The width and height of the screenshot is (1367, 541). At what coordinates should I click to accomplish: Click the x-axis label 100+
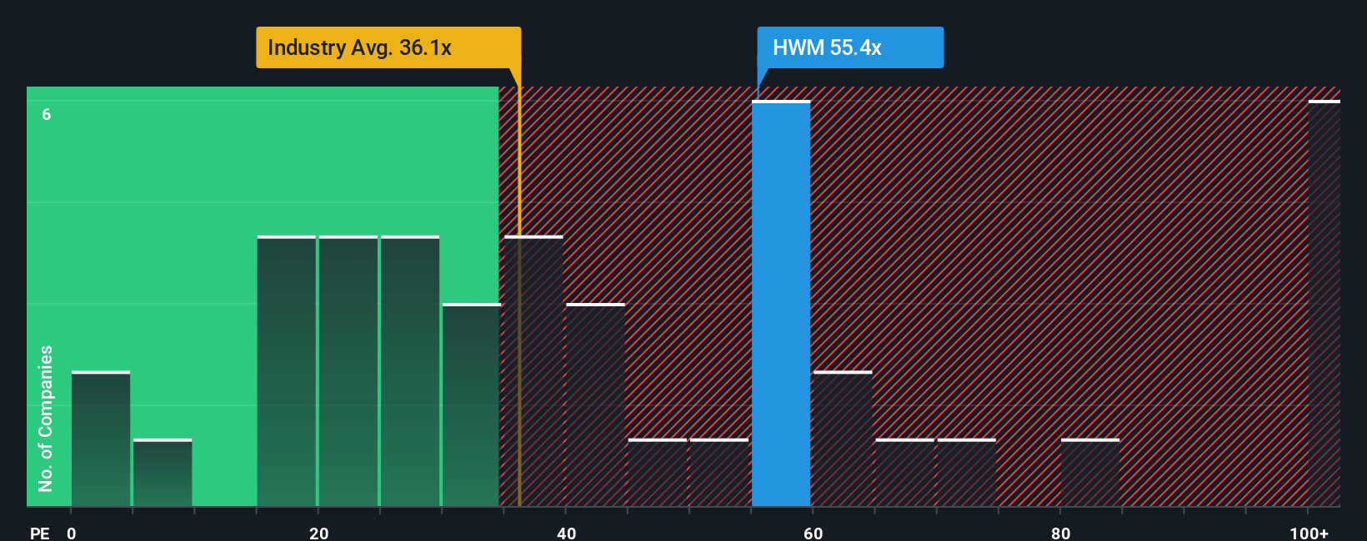tap(1309, 534)
